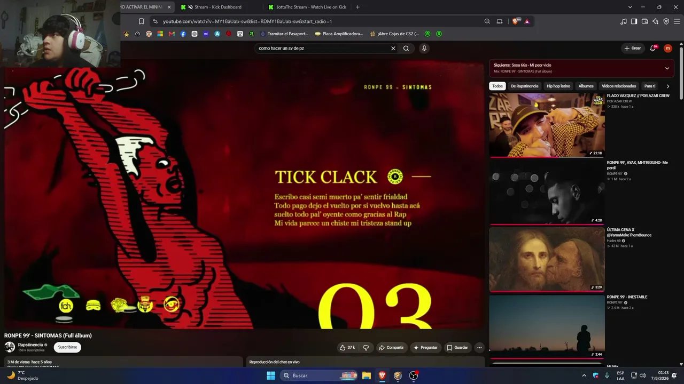Open the tab search dropdown arrow
Viewport: 684px width, 384px height.
pos(630,7)
